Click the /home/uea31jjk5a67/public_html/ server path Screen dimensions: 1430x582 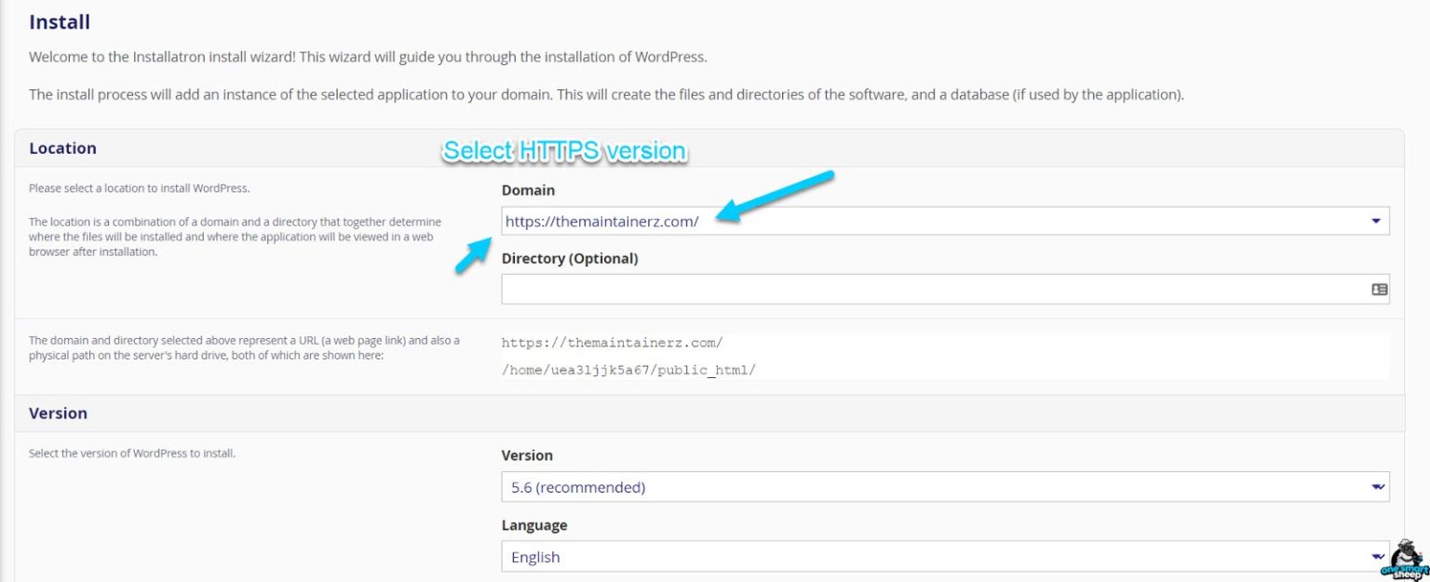point(628,370)
